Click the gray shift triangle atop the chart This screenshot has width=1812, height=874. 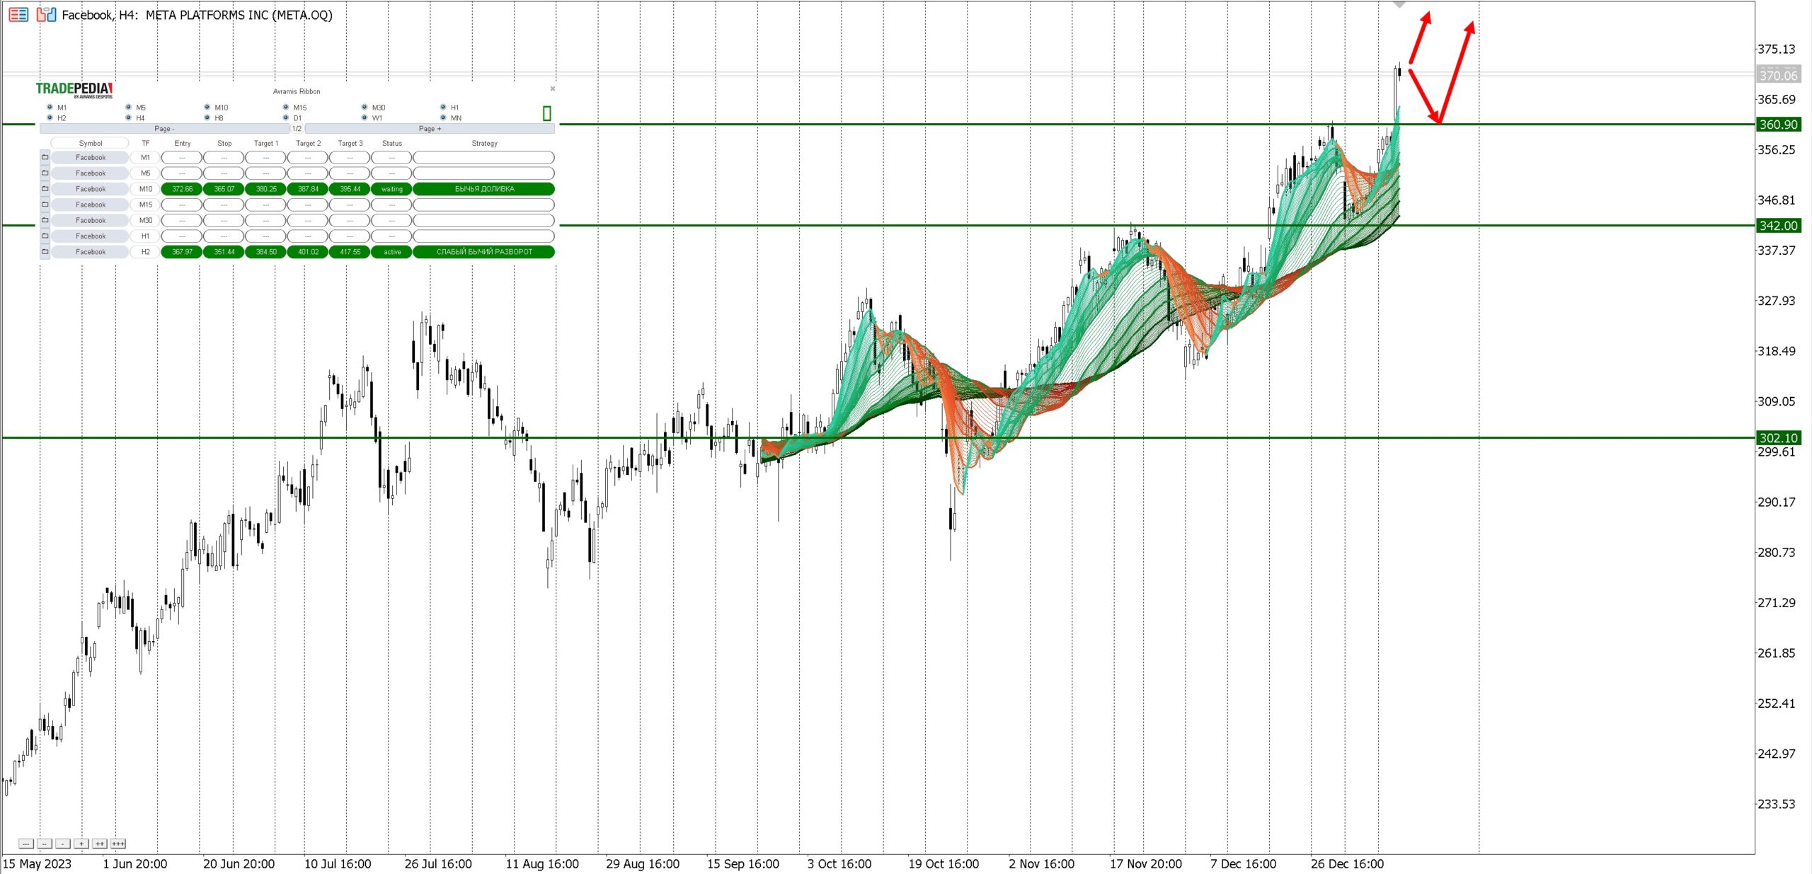point(1399,5)
